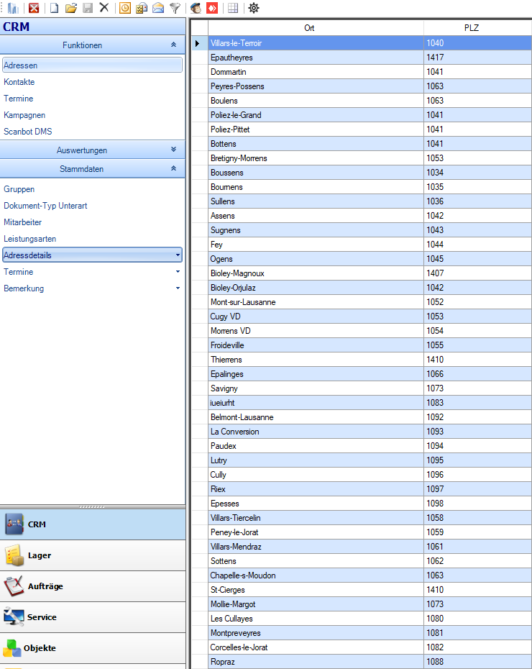
Task: Select the iueiurht cell
Action: coord(316,403)
